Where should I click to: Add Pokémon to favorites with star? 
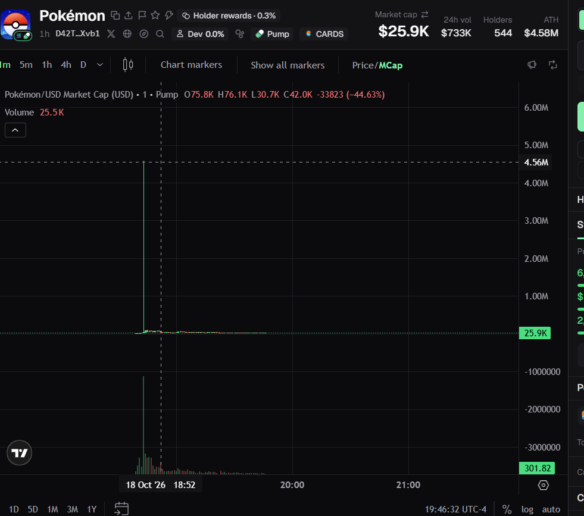(x=155, y=15)
